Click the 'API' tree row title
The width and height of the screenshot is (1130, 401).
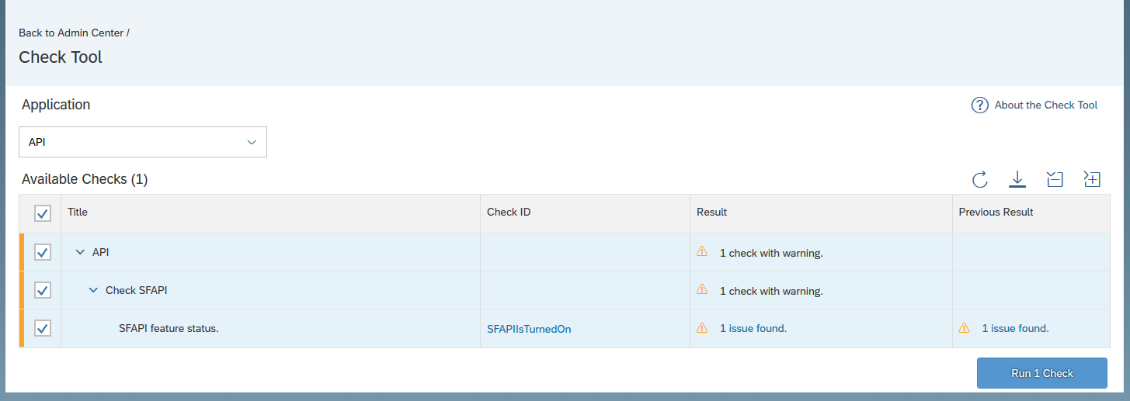101,252
